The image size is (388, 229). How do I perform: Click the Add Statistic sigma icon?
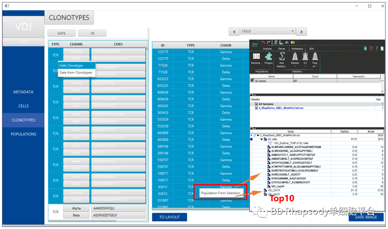coord(282,57)
